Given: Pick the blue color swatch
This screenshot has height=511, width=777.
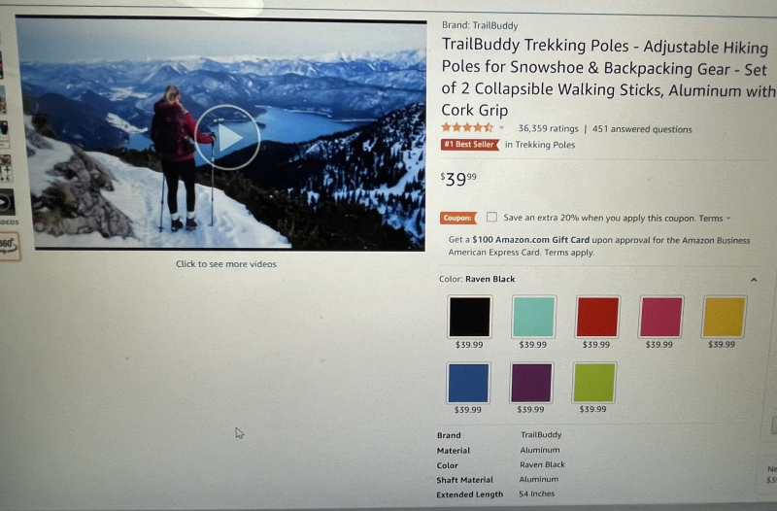Looking at the screenshot, I should click(x=468, y=383).
